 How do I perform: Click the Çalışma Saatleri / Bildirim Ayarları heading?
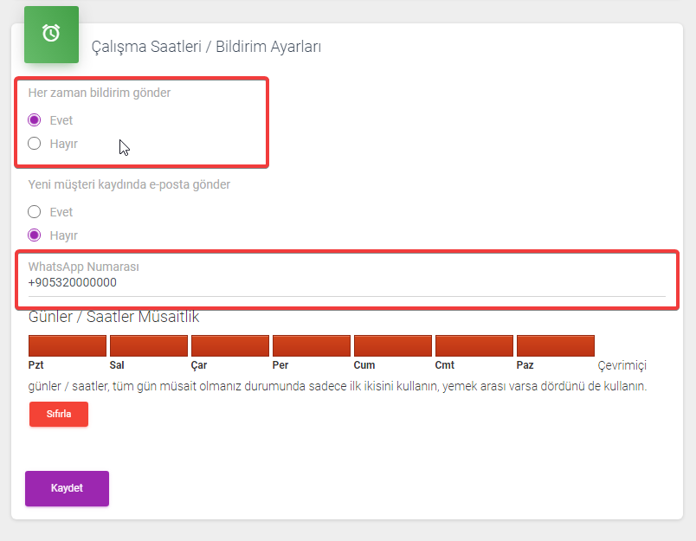(206, 47)
